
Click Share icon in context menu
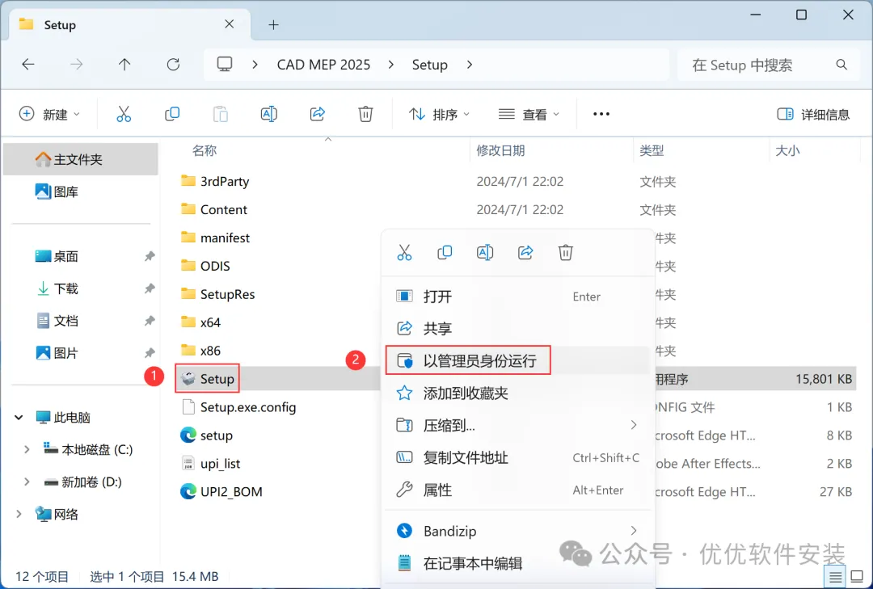click(x=525, y=252)
